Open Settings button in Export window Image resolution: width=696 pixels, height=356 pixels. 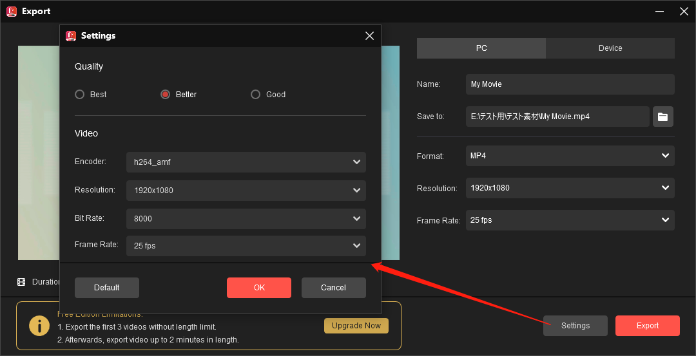tap(575, 326)
